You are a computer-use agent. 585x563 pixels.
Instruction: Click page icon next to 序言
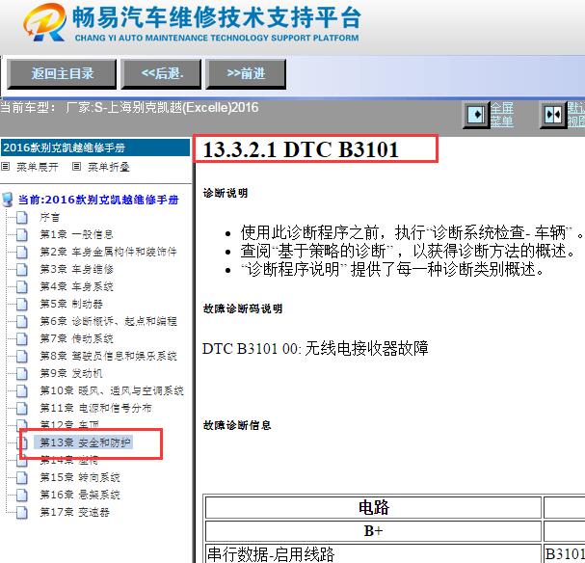(x=22, y=217)
